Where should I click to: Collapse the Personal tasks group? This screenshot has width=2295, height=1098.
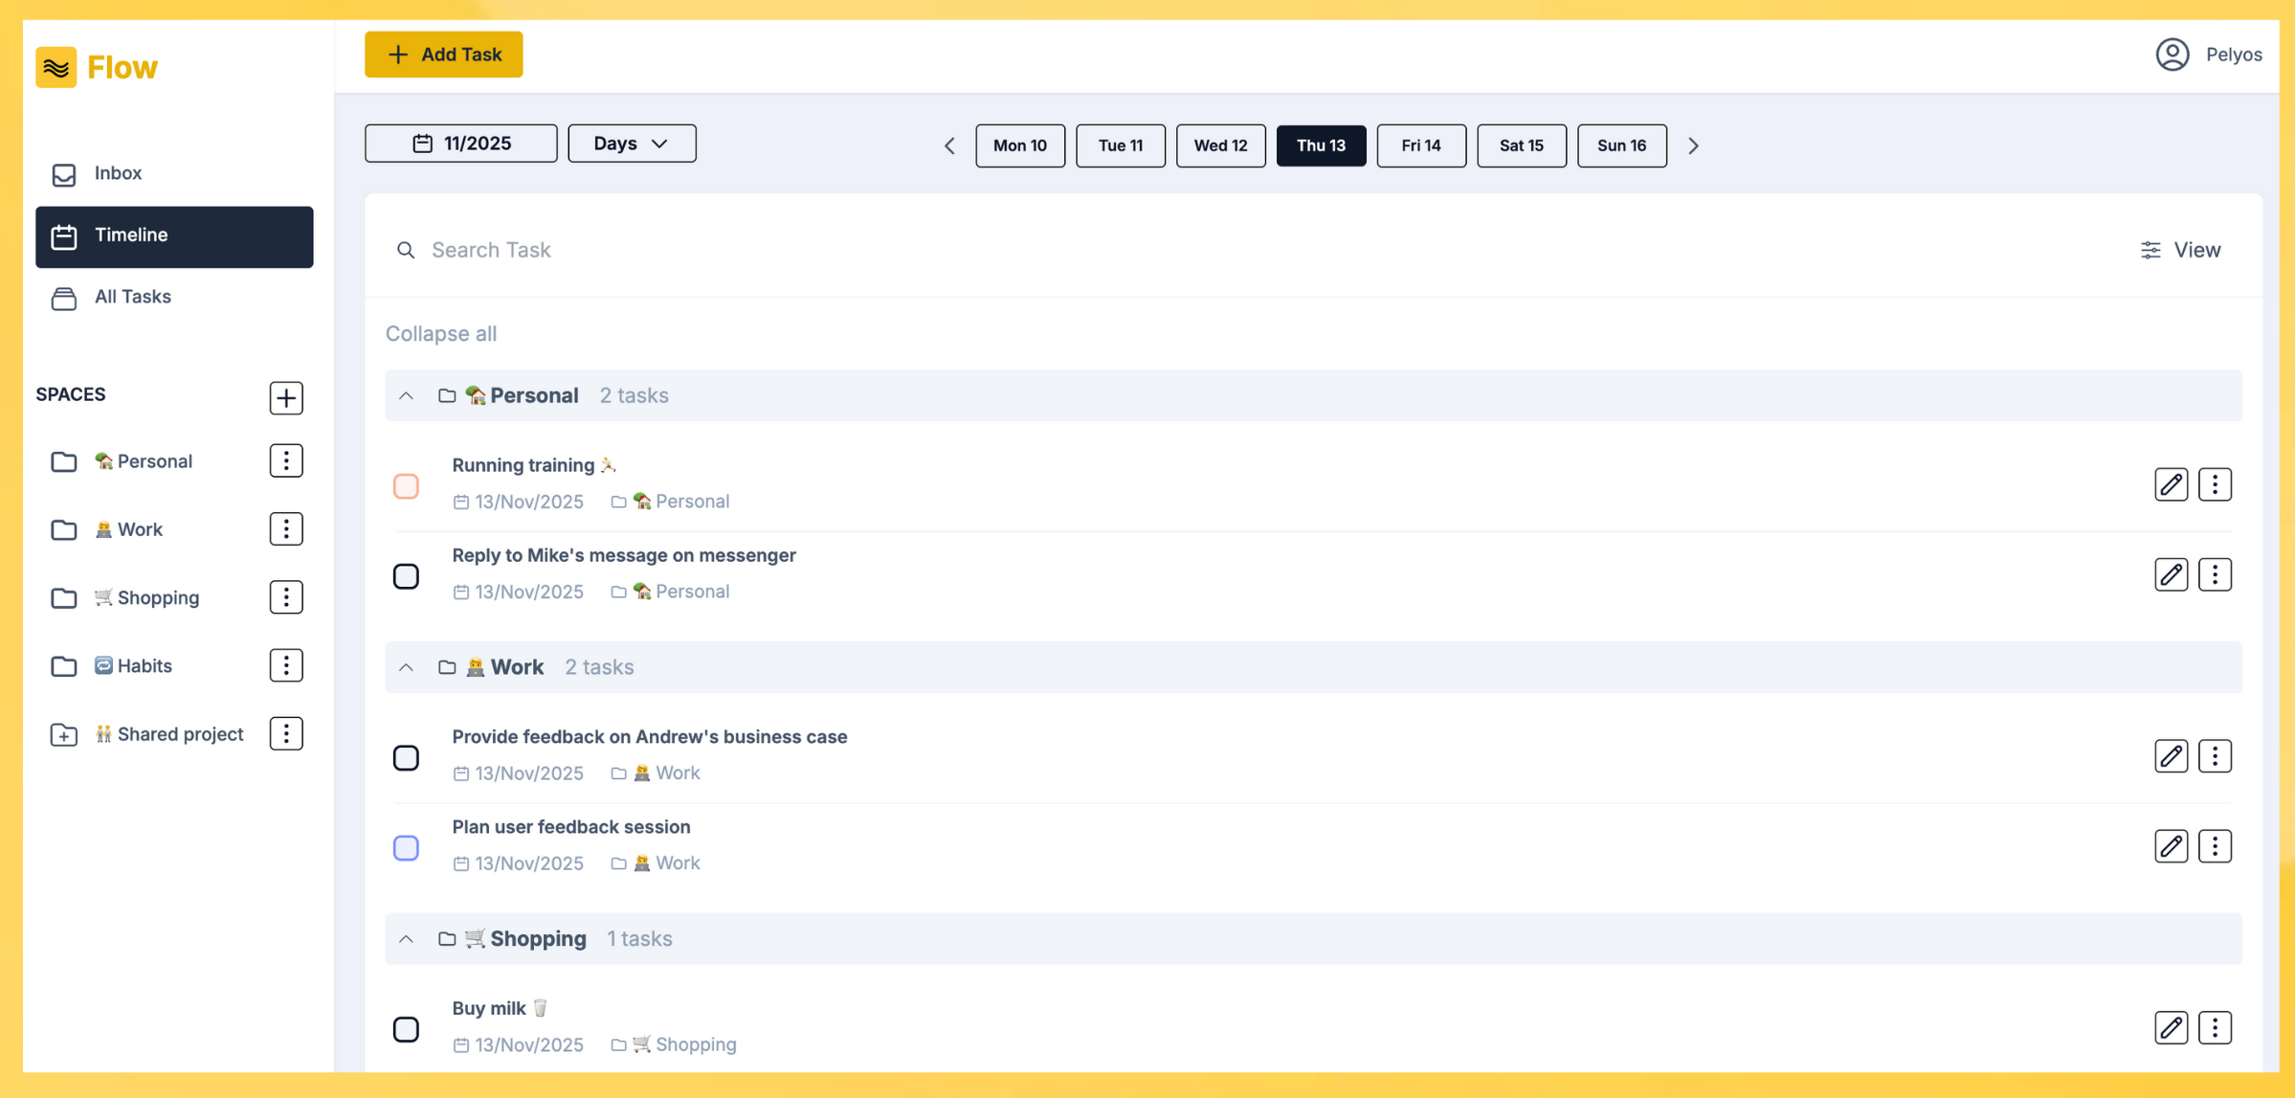pos(406,395)
